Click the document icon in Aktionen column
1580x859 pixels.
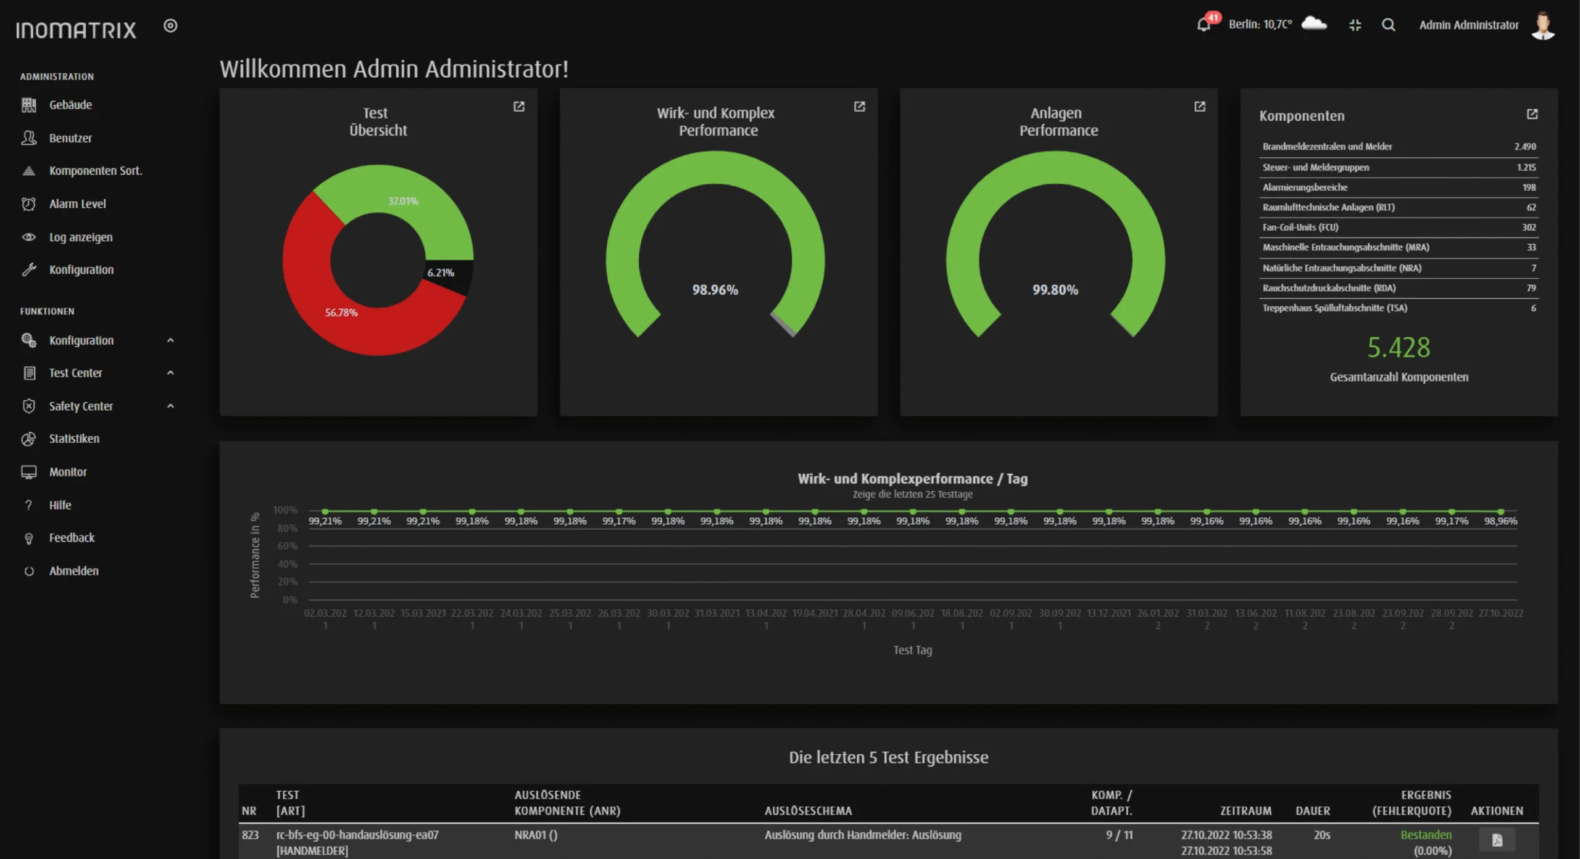pyautogui.click(x=1497, y=840)
